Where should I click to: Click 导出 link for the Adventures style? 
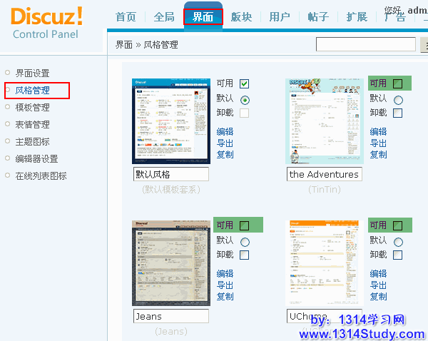tap(378, 143)
